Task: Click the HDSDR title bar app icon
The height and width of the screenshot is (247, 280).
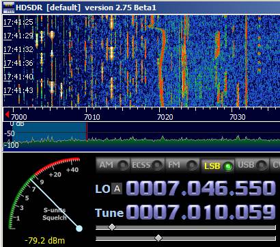Action: (x=8, y=8)
